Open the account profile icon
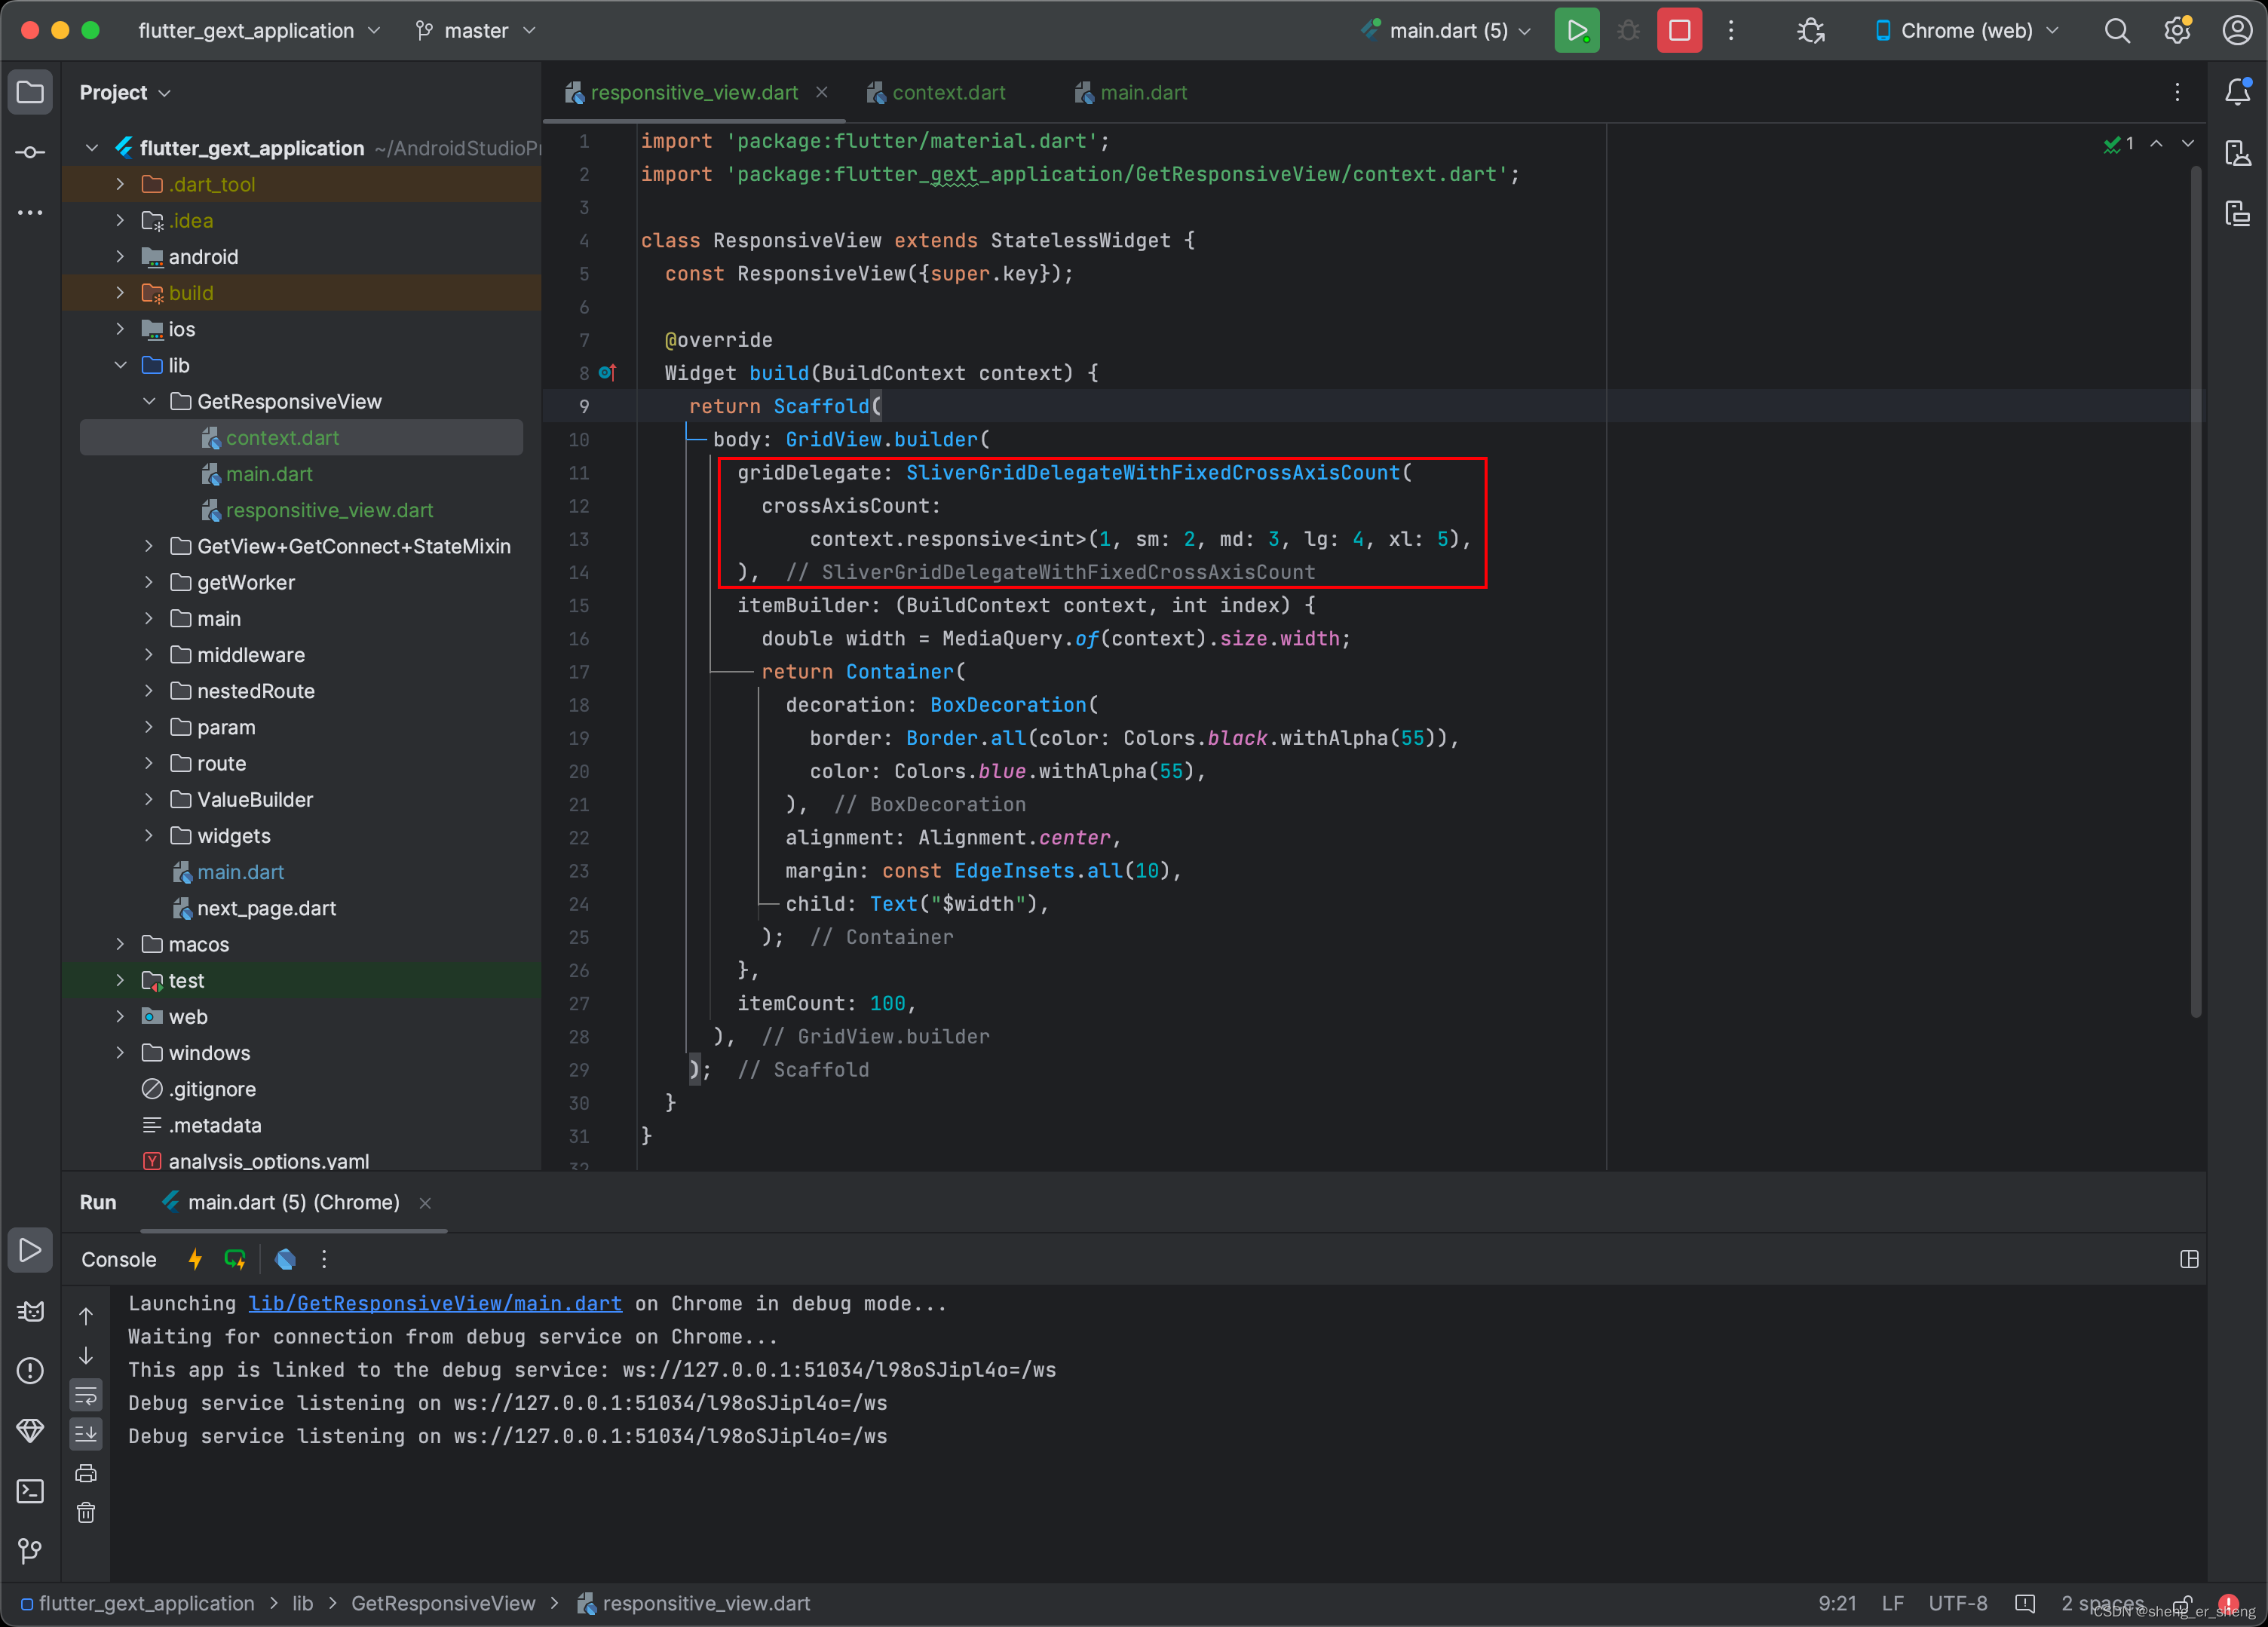This screenshot has height=1627, width=2268. point(2237,31)
